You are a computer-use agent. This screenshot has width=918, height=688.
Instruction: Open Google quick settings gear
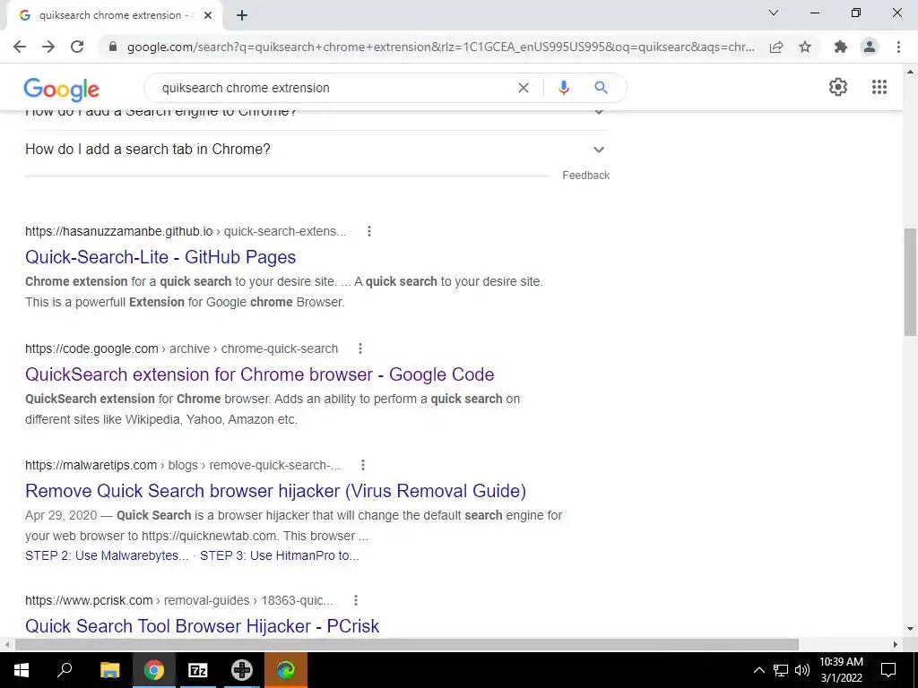838,87
